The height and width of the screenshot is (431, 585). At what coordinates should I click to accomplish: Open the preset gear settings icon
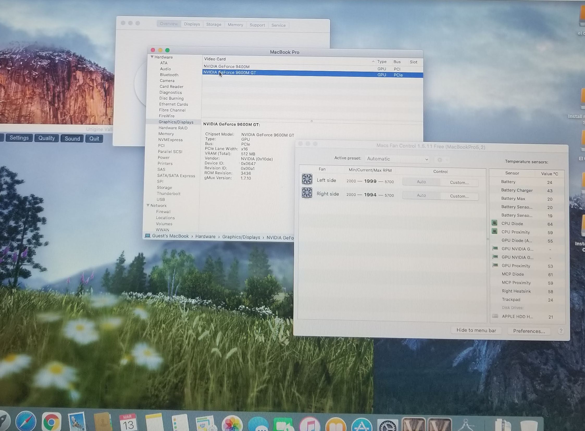pos(440,160)
